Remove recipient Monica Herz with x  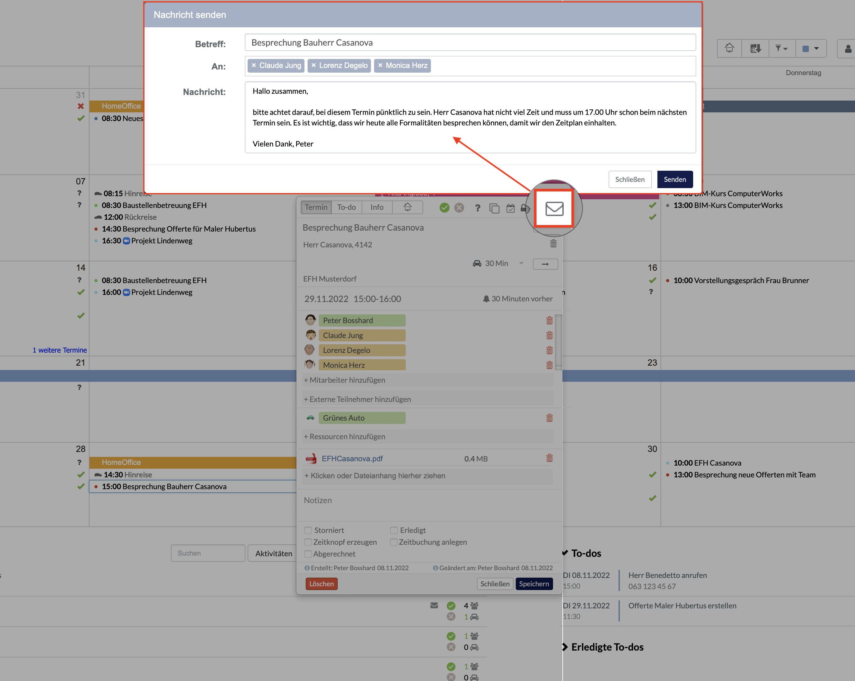[380, 65]
